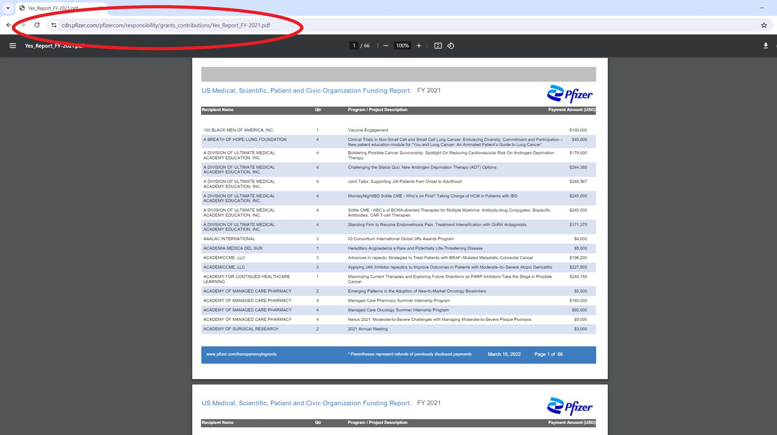Viewport: 777px width, 435px height.
Task: Click the $45,000 payment amount
Action: pos(579,140)
